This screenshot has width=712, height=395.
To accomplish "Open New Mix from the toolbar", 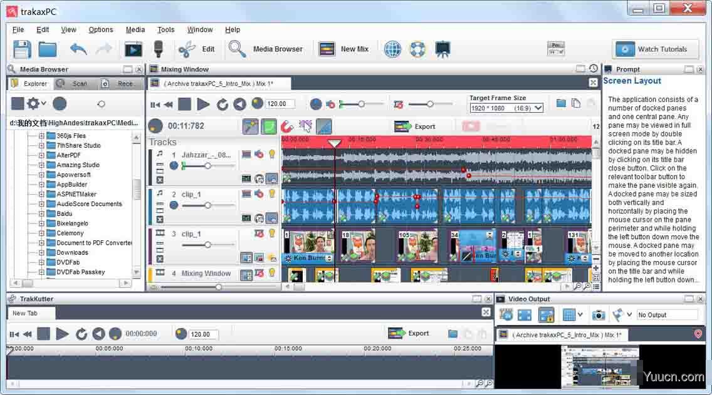I will click(343, 49).
